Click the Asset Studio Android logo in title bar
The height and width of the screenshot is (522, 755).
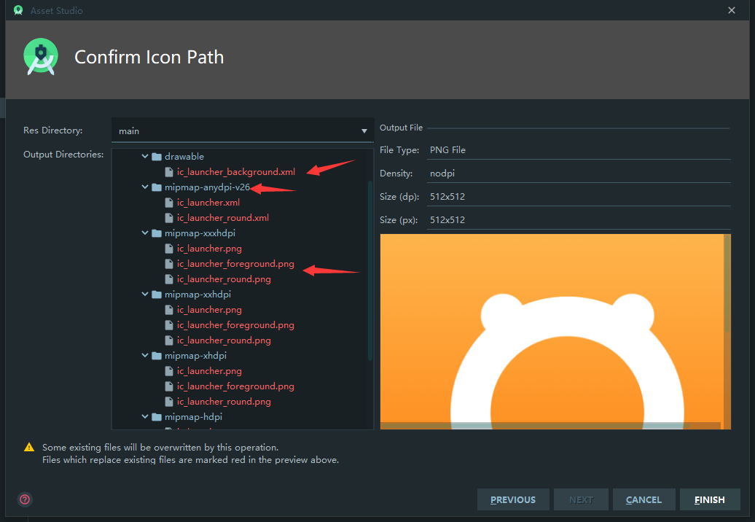click(x=18, y=10)
